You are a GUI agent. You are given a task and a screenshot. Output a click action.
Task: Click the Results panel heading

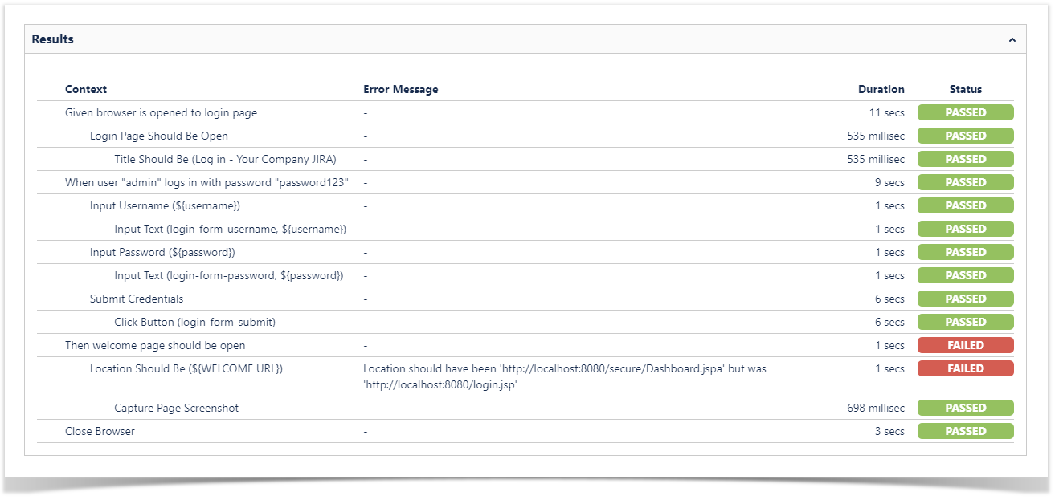[x=53, y=39]
